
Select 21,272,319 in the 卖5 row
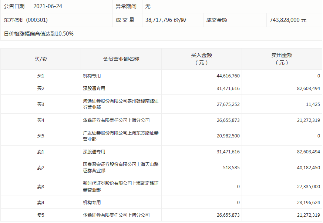coord(308,215)
